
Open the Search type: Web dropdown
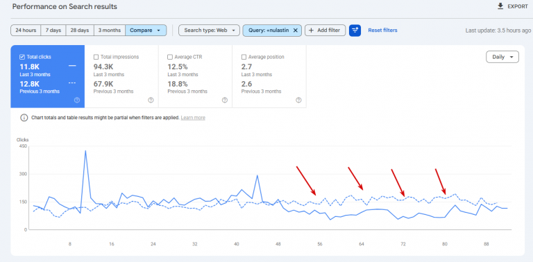pyautogui.click(x=209, y=30)
